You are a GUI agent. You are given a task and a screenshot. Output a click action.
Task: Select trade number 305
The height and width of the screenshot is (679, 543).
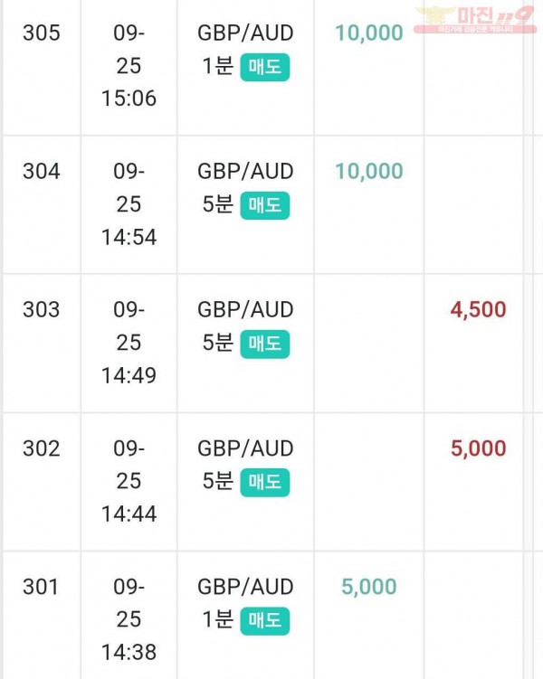coord(41,33)
